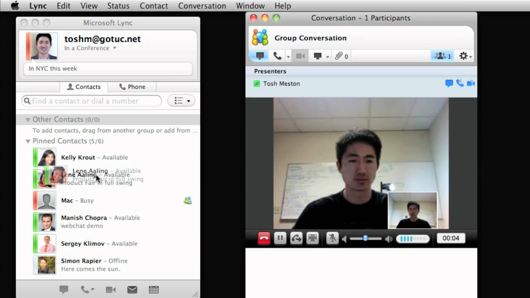
Task: Select contact Mac
Action: [x=108, y=200]
